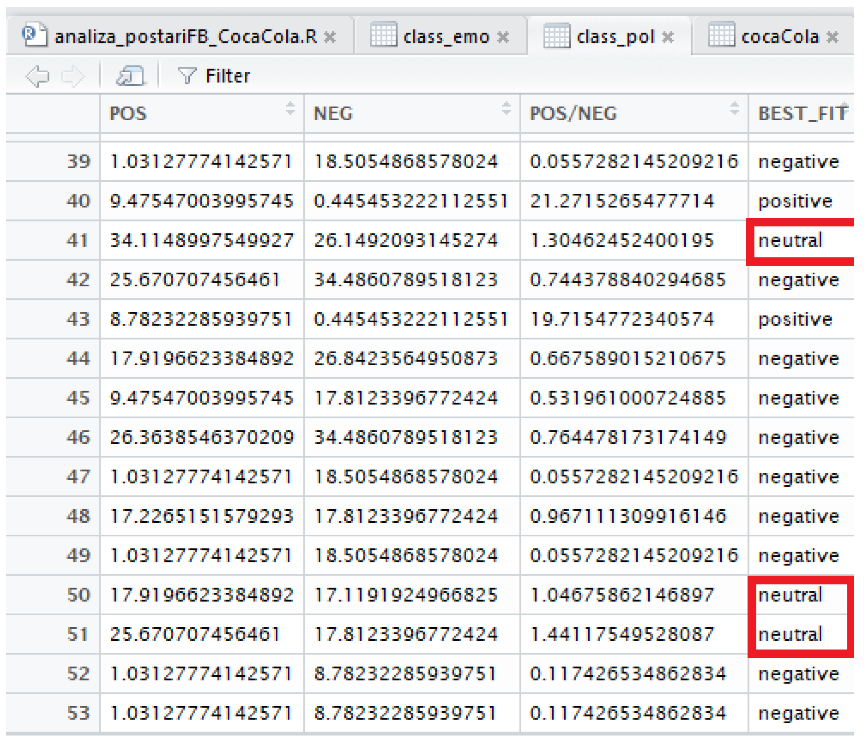The image size is (866, 738).
Task: Click the show in new window icon
Action: coord(131,76)
